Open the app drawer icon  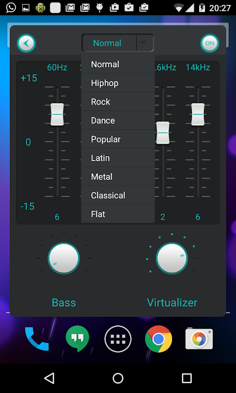point(118,339)
